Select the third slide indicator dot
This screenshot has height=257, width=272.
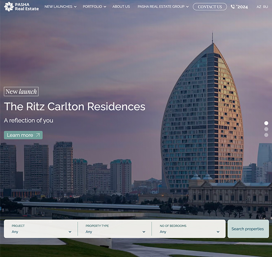266,135
